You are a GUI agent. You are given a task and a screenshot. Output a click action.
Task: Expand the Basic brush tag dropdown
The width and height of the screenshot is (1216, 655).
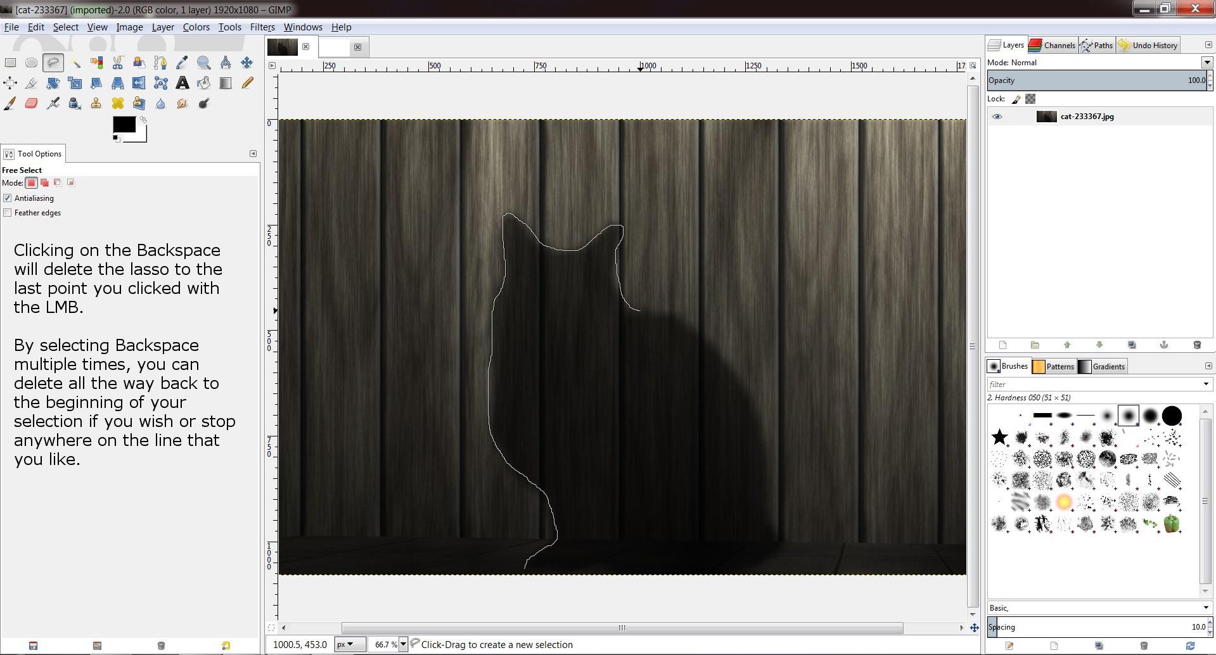click(1205, 607)
